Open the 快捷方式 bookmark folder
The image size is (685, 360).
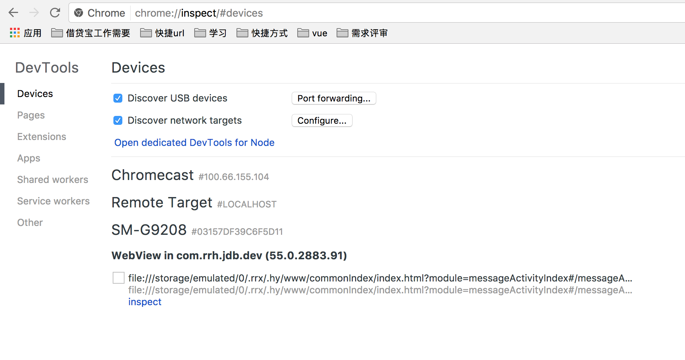coord(262,33)
